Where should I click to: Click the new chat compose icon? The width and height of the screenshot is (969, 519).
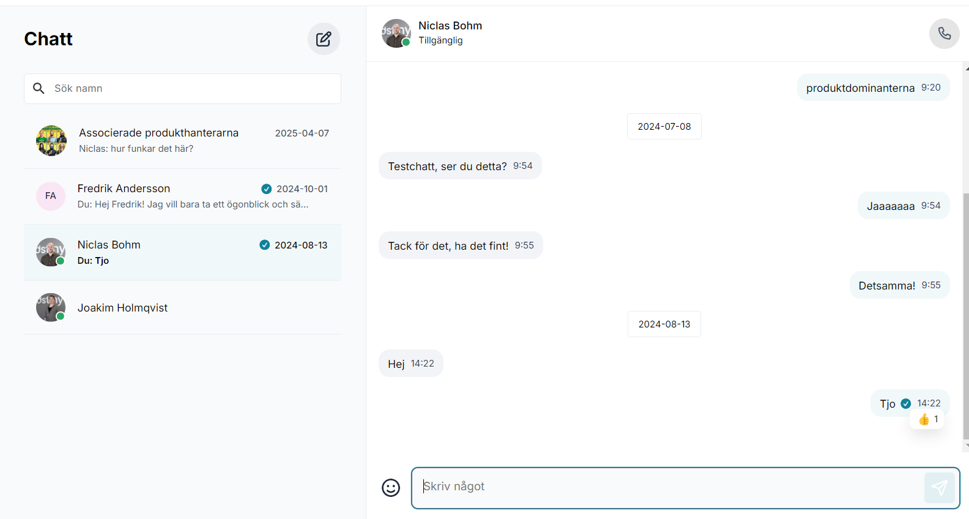pos(324,39)
